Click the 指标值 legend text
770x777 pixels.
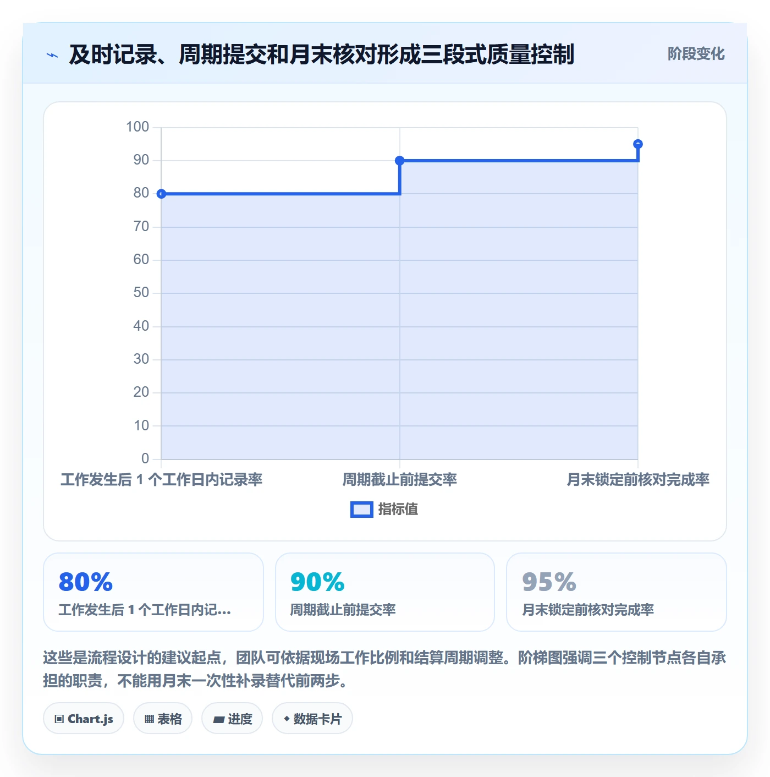click(x=398, y=510)
